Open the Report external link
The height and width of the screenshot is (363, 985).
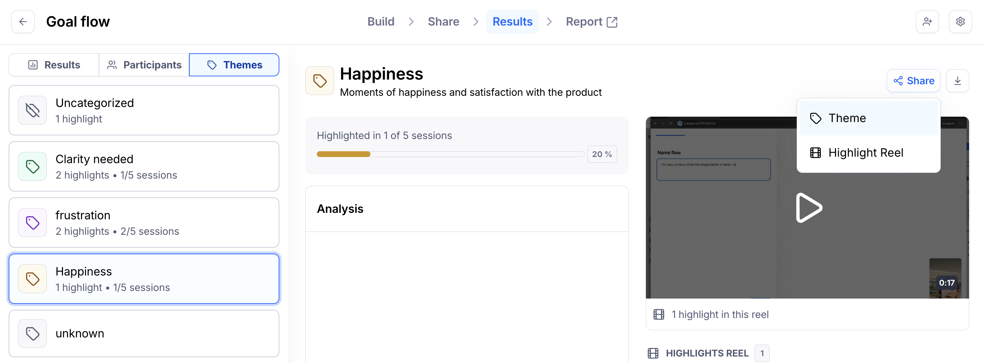pos(591,22)
